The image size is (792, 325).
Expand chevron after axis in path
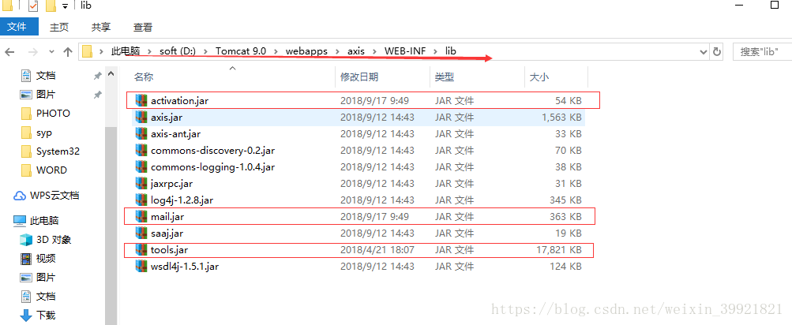click(x=374, y=51)
